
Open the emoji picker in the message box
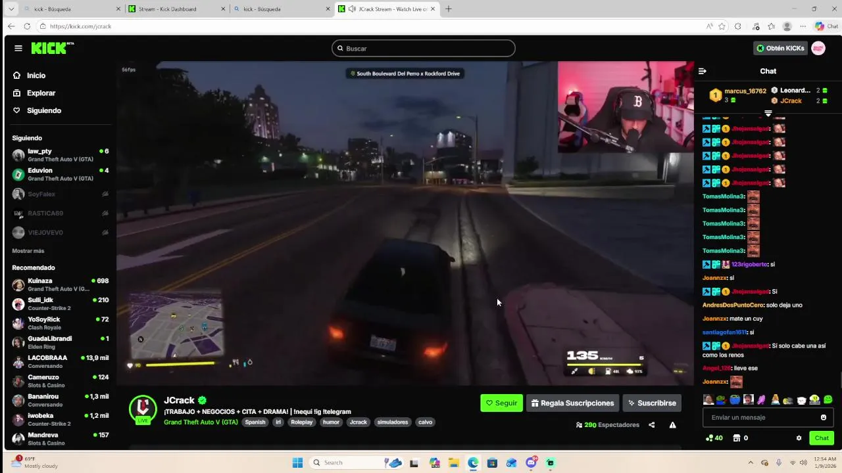click(x=823, y=417)
